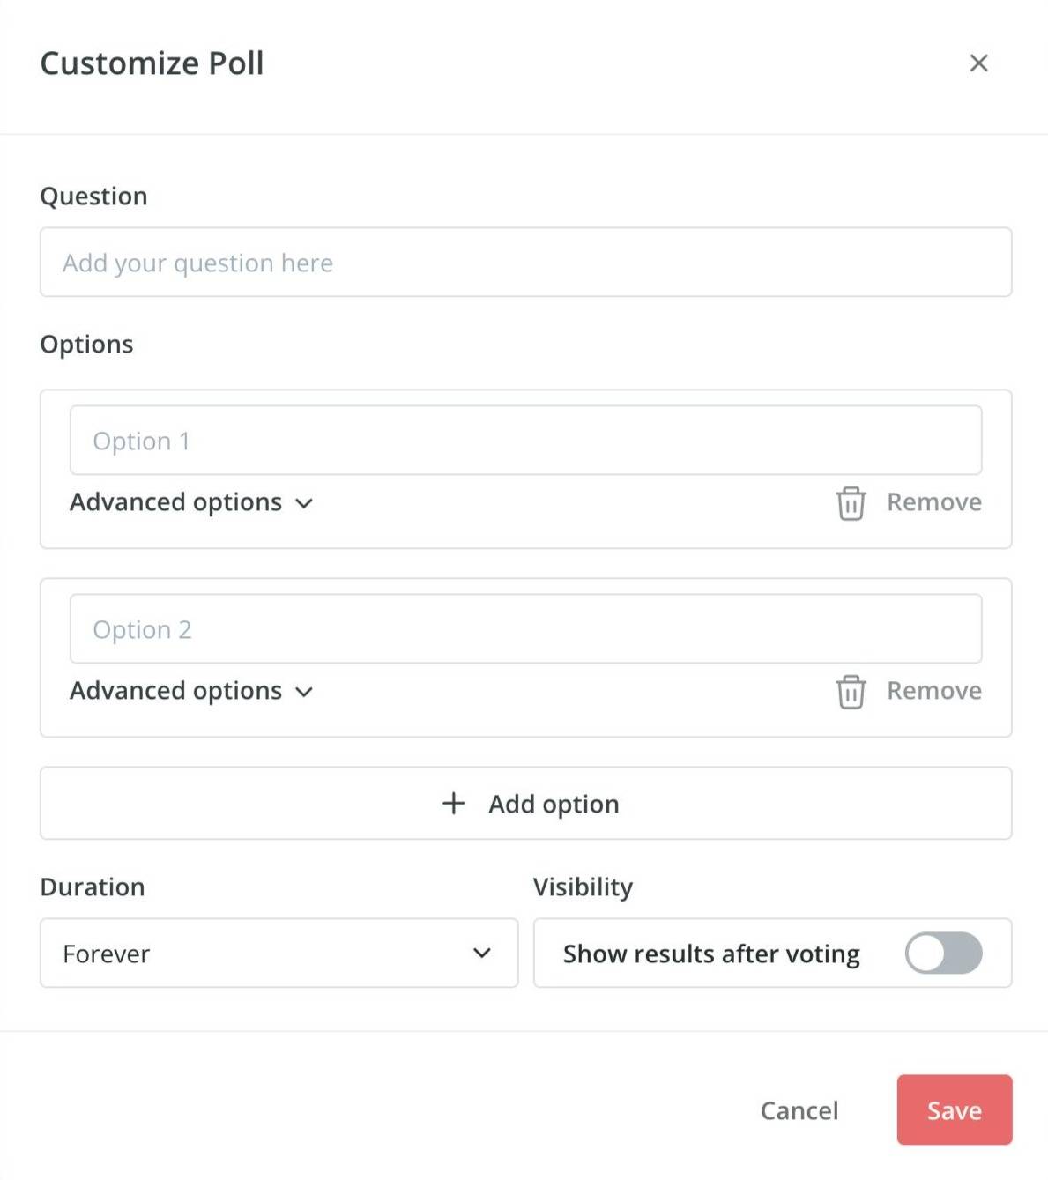Expand Advanced options under Option 1
Screen dimensions: 1048x1180
coord(192,502)
